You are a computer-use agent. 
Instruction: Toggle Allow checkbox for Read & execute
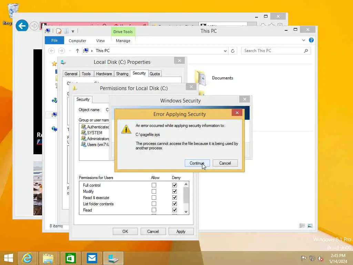[154, 198]
